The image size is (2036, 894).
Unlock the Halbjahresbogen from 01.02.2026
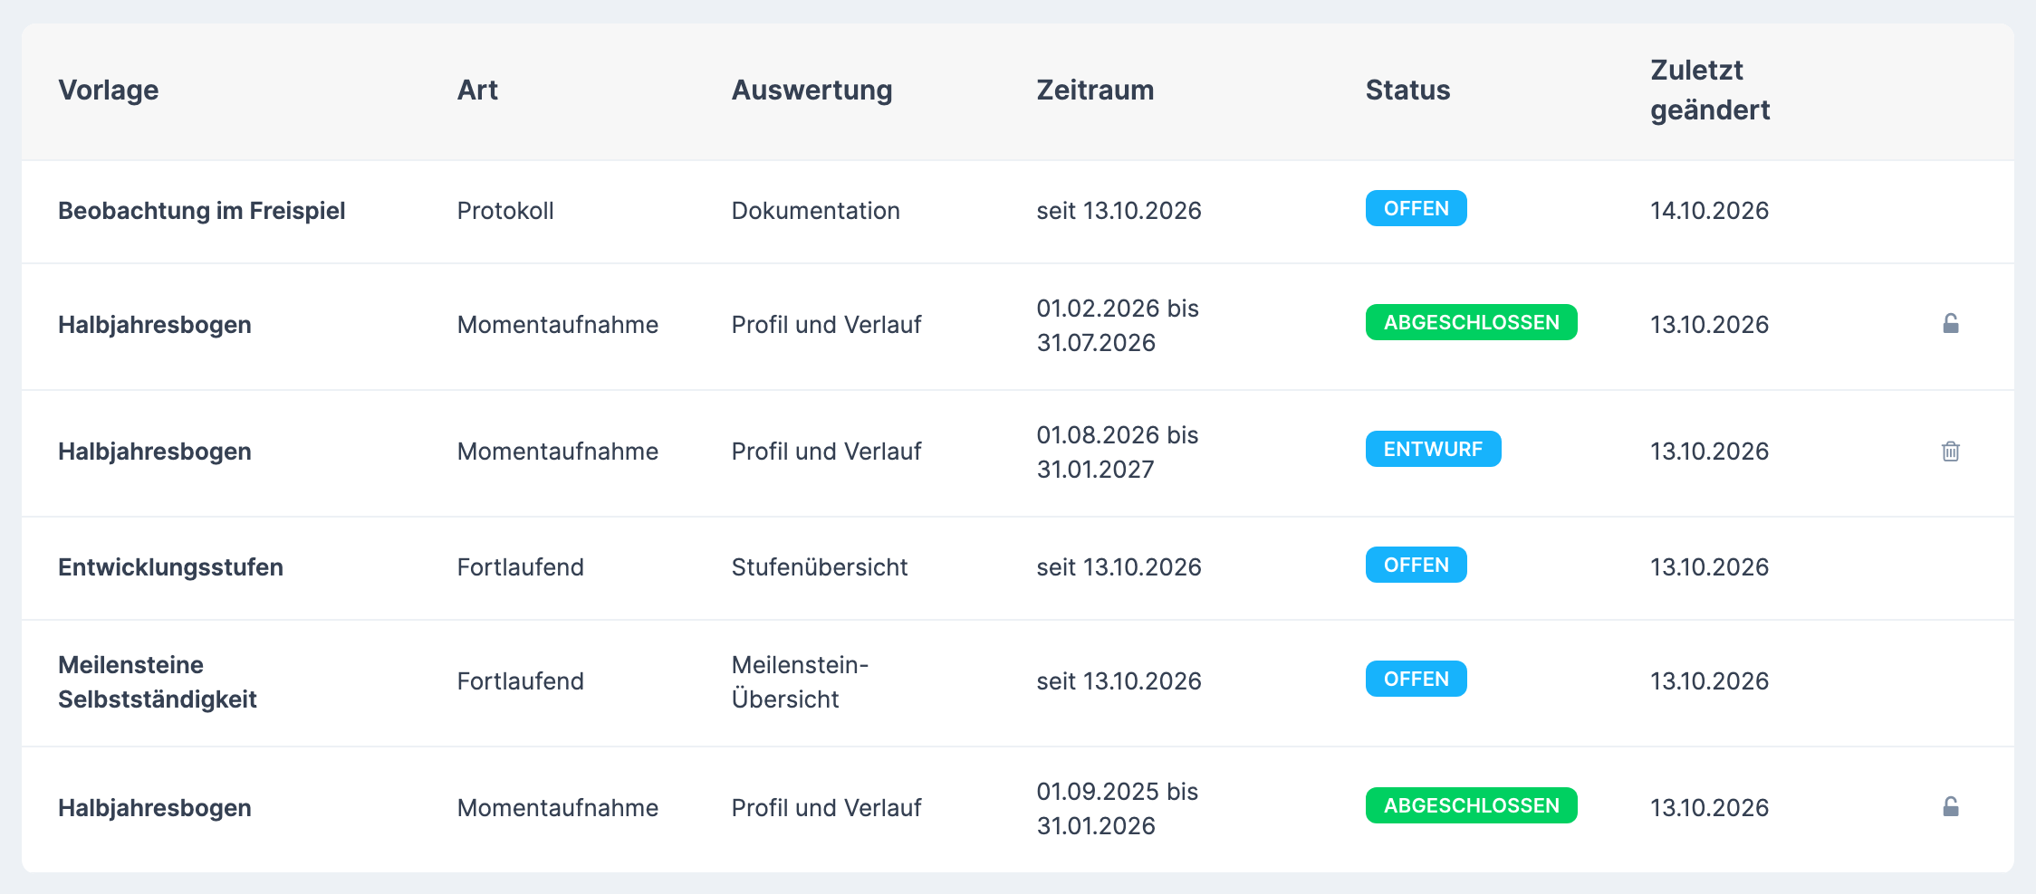1951,324
